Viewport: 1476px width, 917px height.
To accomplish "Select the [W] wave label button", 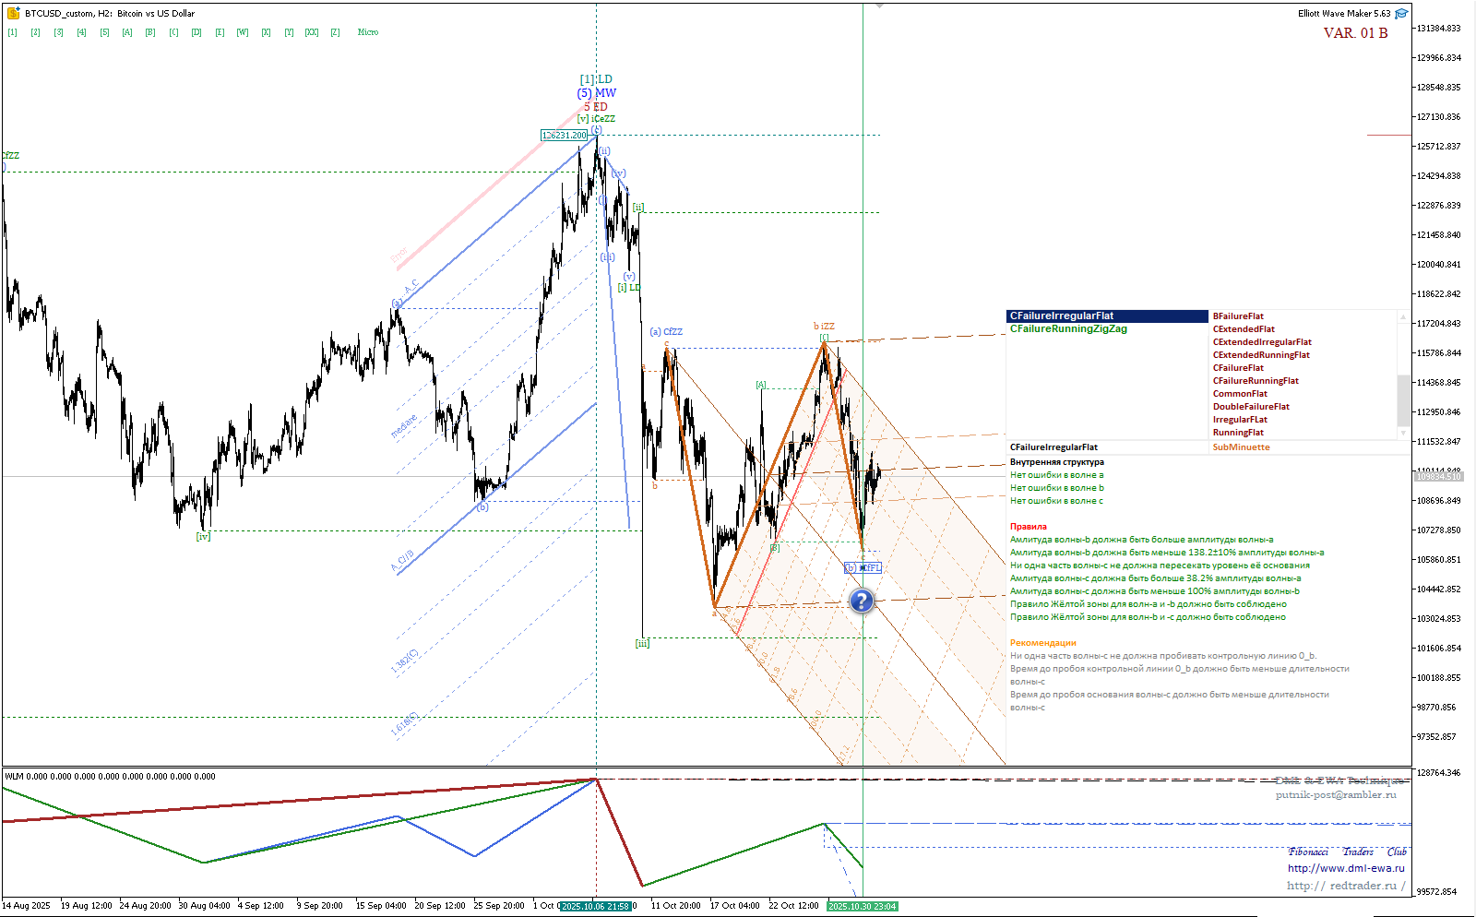I will [243, 32].
